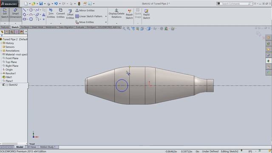Click the Offset Entities tool
This screenshot has height=153, width=272.
[70, 14]
